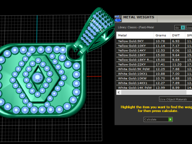Click the horizontal scrollbar track

tap(154, 92)
